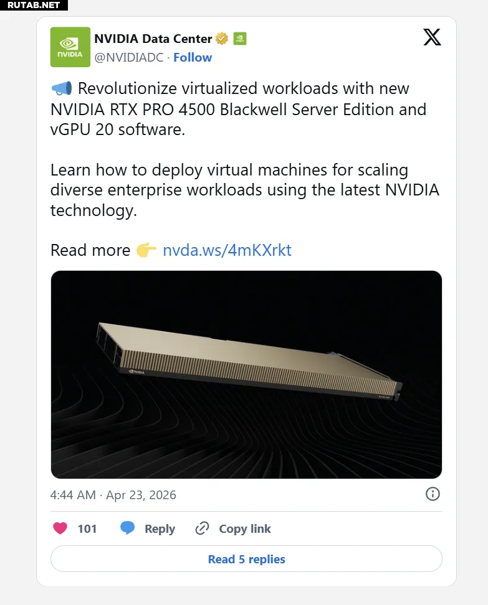Screen dimensions: 488x605
Task: Like the tweet with the heart icon
Action: click(x=60, y=528)
